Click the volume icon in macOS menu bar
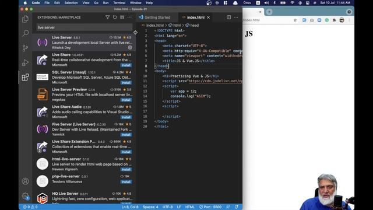The height and width of the screenshot is (210, 373). [x=267, y=3]
